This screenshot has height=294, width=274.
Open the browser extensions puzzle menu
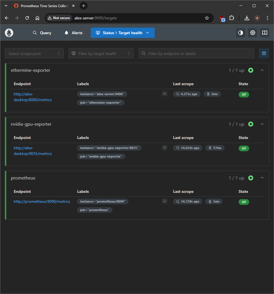coord(231,18)
